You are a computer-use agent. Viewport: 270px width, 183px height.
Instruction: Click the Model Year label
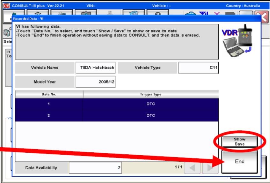[x=45, y=82]
